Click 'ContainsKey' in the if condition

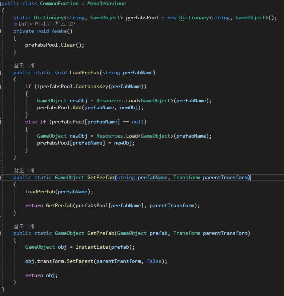tap(92, 86)
